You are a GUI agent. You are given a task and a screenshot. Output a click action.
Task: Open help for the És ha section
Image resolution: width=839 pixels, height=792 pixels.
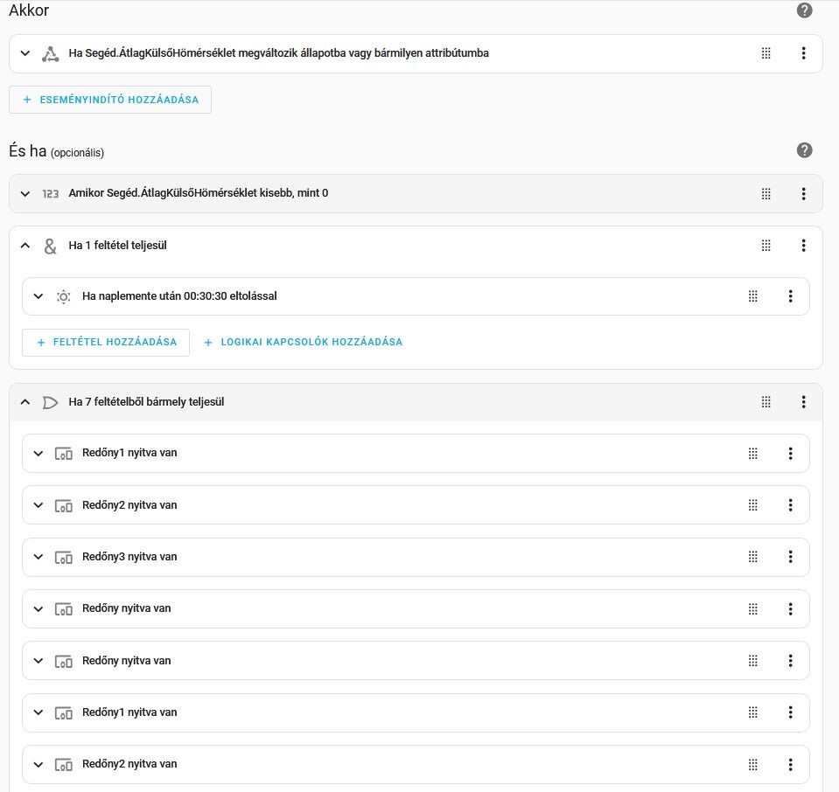(804, 150)
